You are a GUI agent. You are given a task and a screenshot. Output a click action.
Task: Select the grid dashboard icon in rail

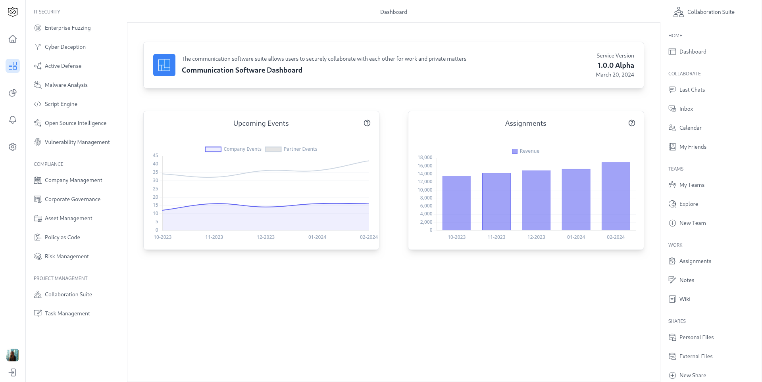pyautogui.click(x=13, y=66)
